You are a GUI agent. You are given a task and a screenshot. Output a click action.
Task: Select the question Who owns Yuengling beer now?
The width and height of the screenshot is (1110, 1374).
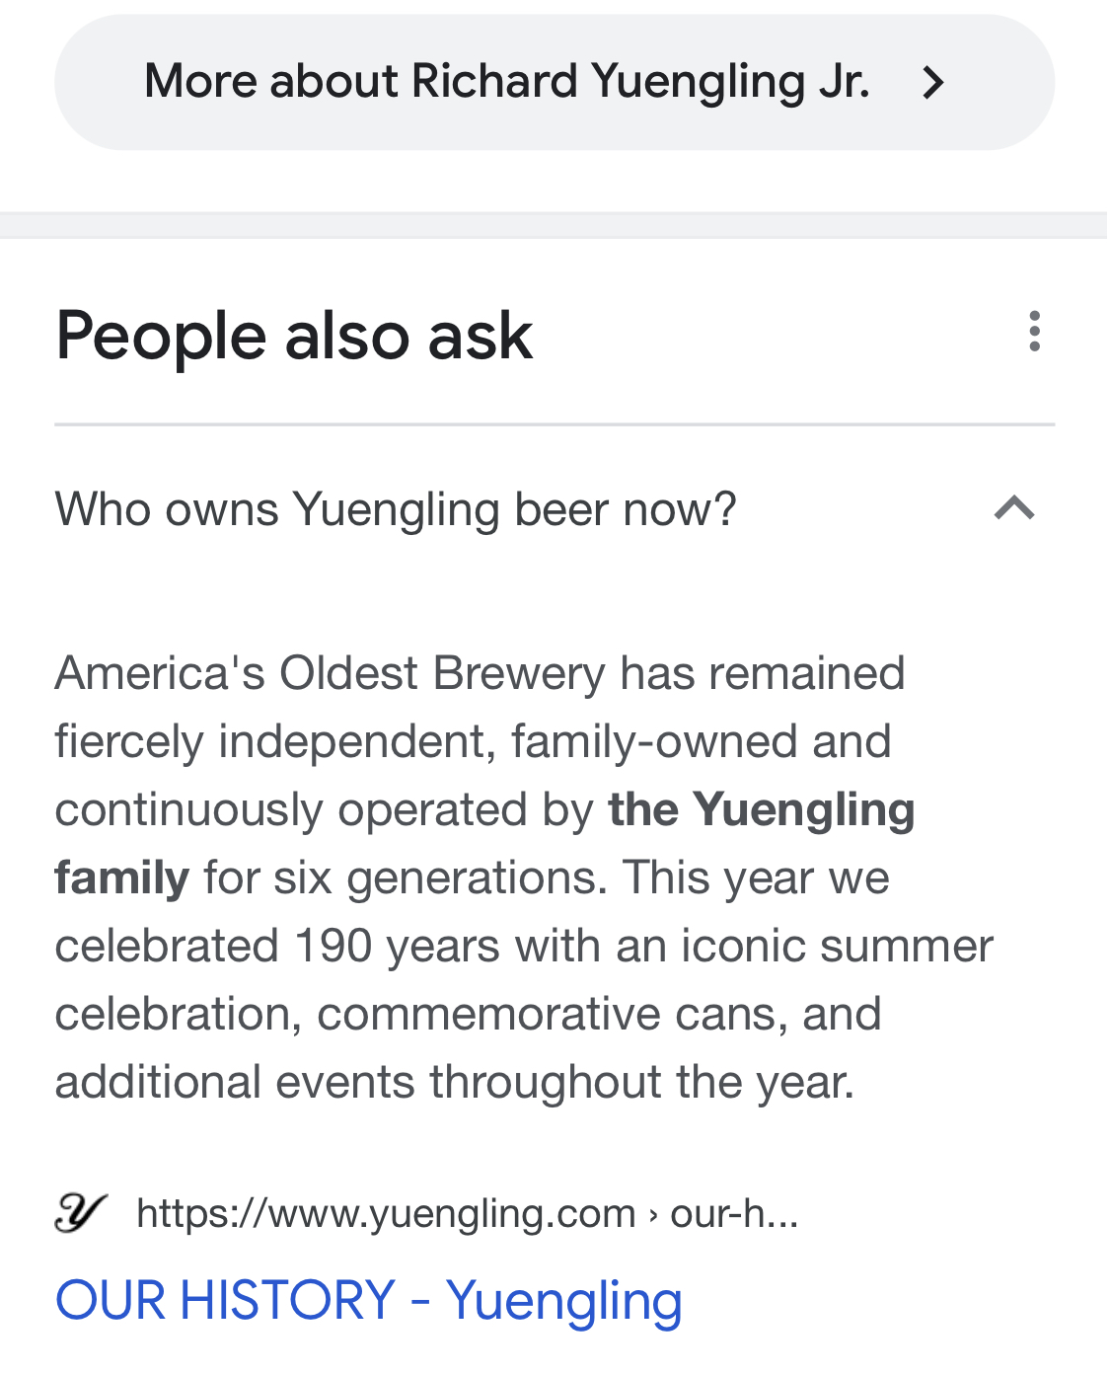pyautogui.click(x=396, y=510)
